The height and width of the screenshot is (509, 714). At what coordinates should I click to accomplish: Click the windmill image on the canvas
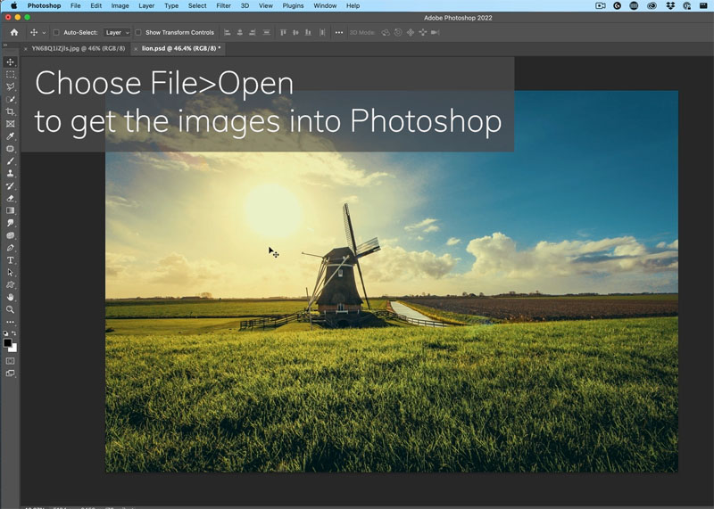(392, 281)
